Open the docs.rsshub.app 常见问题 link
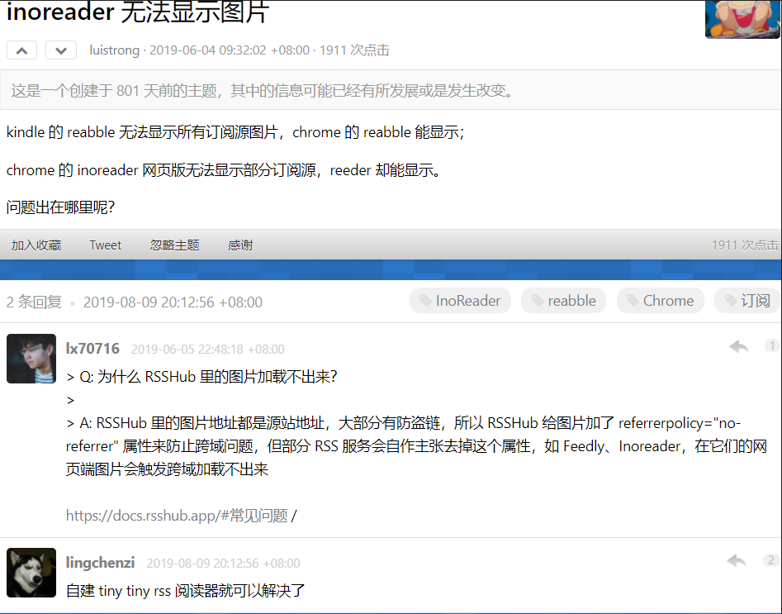The image size is (782, 614). [177, 515]
